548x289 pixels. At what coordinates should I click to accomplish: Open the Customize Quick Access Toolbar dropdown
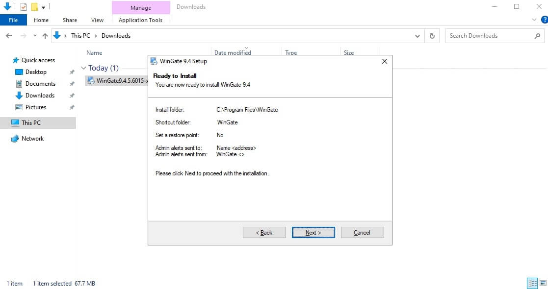point(43,7)
